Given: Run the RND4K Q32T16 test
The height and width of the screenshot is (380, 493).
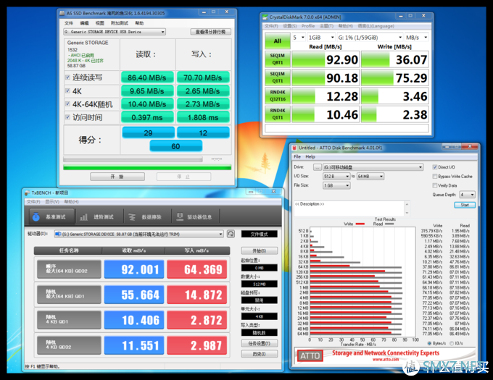Looking at the screenshot, I should 277,96.
